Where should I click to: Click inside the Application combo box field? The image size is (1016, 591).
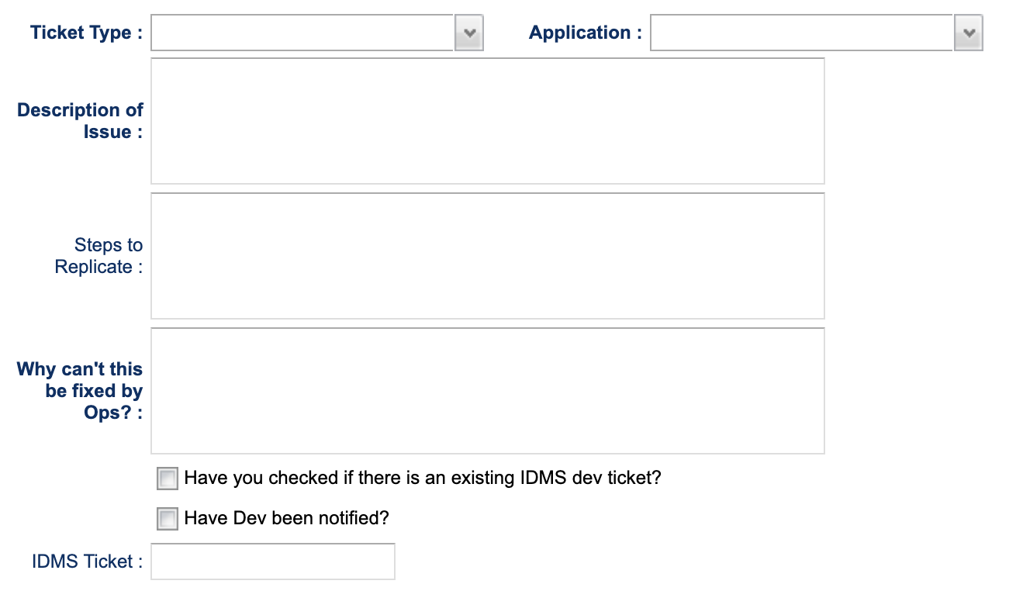click(x=800, y=33)
